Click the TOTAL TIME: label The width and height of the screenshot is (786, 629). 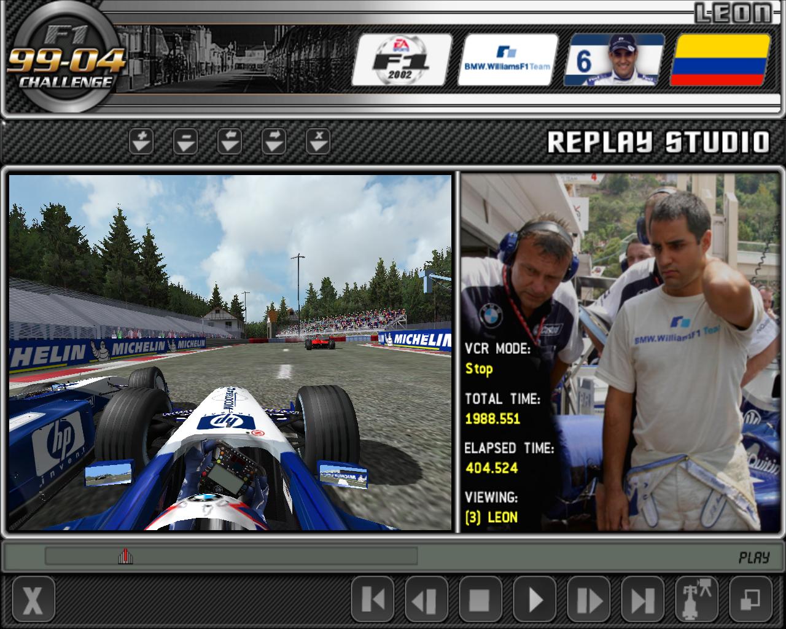502,399
